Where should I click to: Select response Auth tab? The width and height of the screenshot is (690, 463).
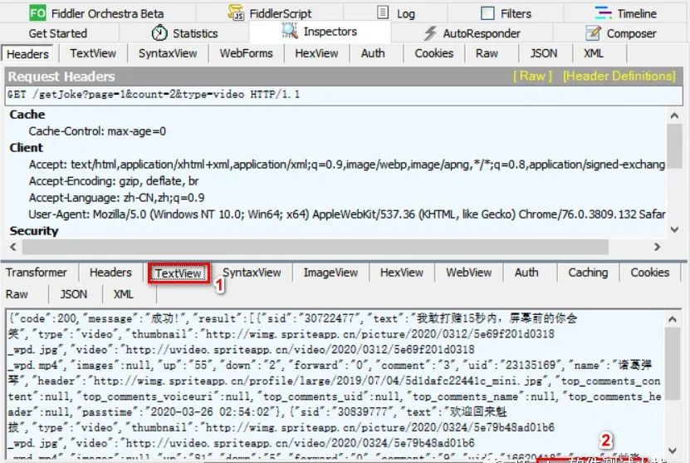526,273
